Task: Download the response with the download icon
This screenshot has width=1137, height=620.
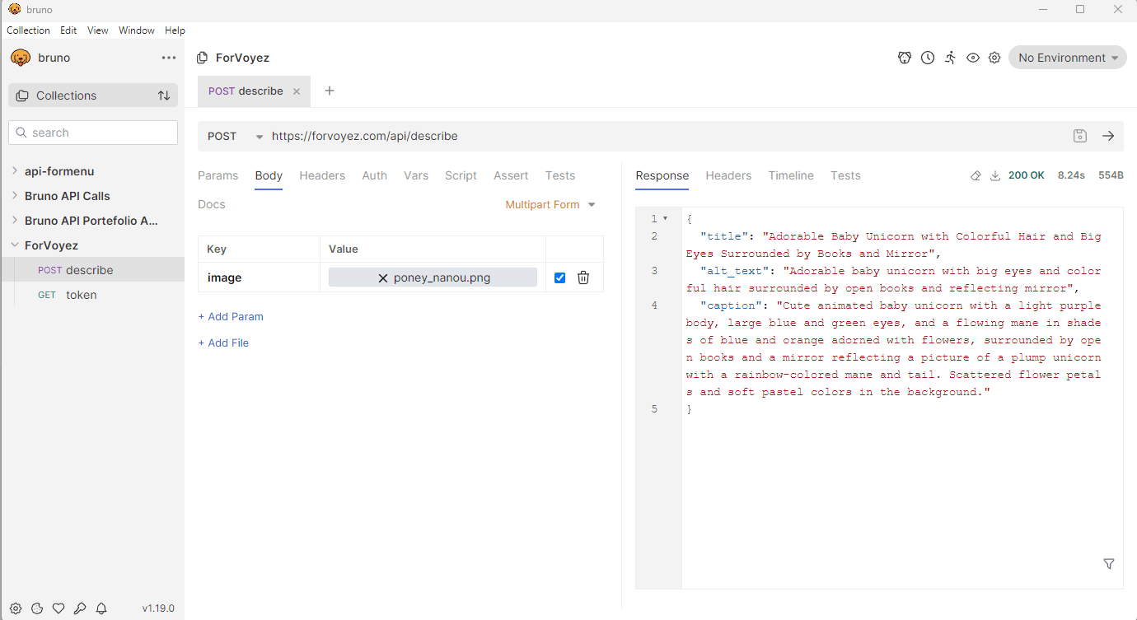Action: pyautogui.click(x=994, y=176)
